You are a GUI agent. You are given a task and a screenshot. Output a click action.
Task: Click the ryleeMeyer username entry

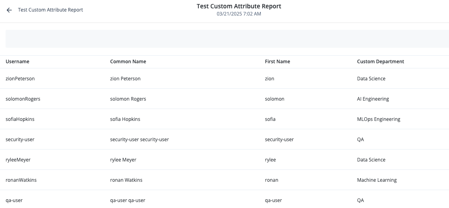(x=18, y=160)
